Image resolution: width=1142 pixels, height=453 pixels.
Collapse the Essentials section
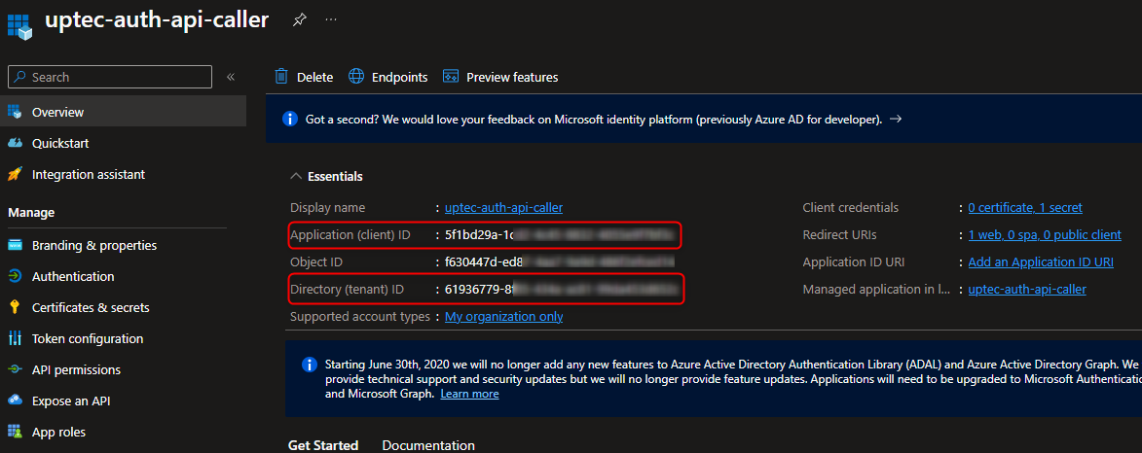[x=296, y=176]
